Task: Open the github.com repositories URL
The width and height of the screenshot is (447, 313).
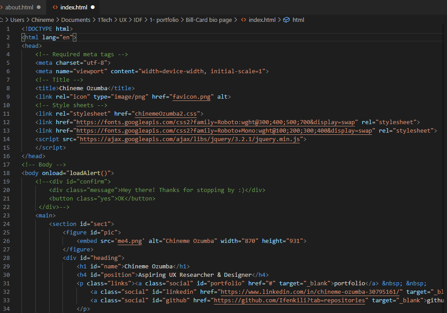Action: point(289,300)
